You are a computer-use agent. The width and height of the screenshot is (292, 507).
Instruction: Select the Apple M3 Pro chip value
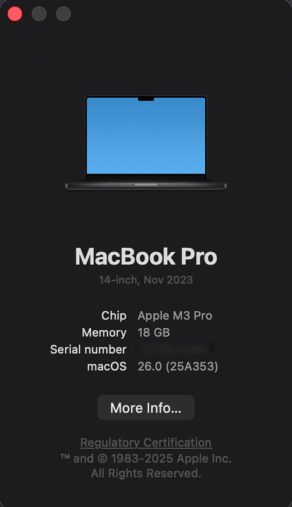click(x=175, y=316)
